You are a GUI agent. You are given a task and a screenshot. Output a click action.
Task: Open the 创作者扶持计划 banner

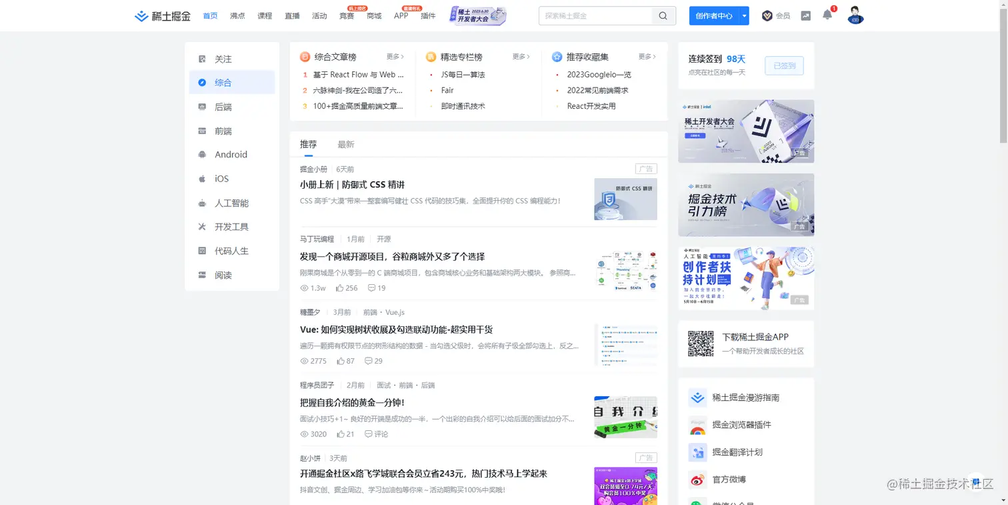point(746,278)
